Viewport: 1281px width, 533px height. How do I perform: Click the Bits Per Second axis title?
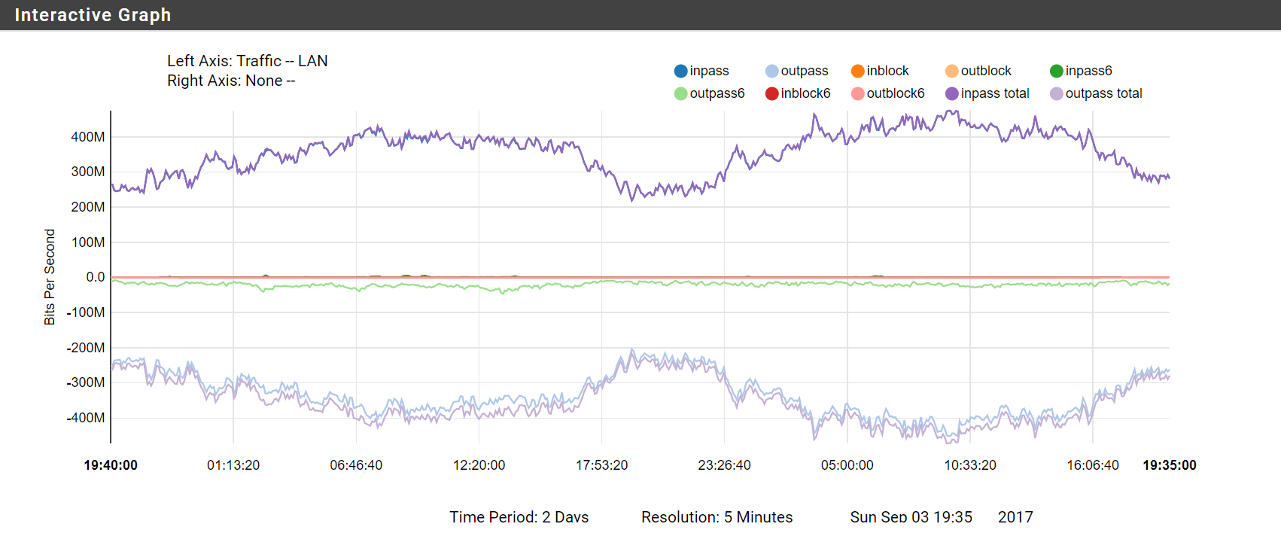pos(50,277)
